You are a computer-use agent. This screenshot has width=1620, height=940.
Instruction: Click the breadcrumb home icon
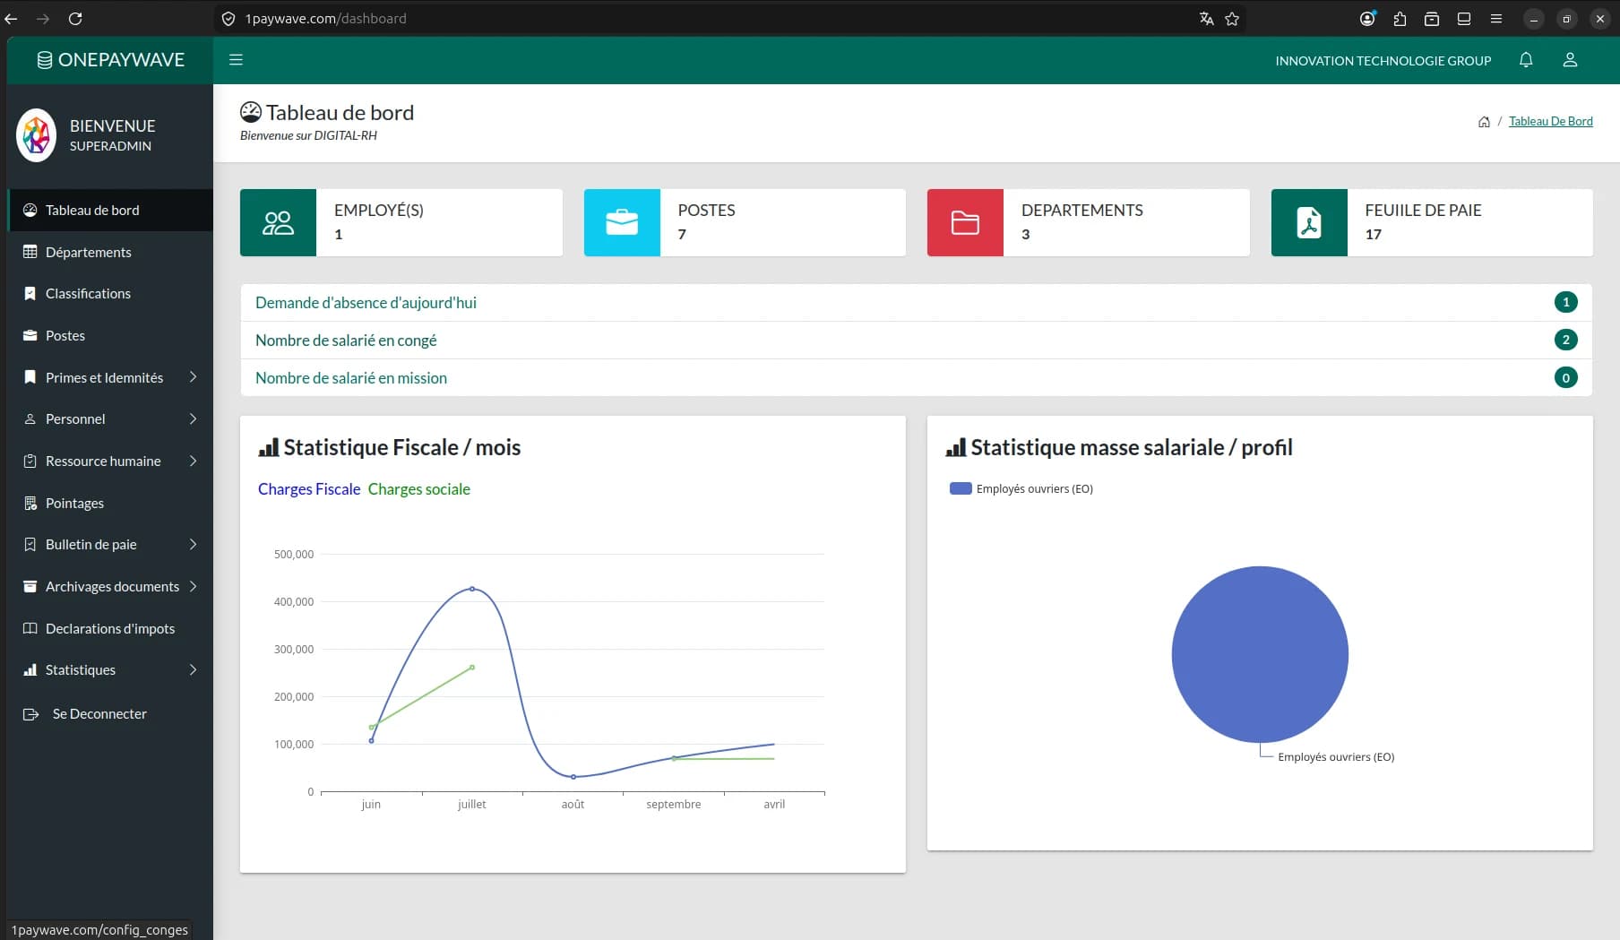pos(1484,122)
